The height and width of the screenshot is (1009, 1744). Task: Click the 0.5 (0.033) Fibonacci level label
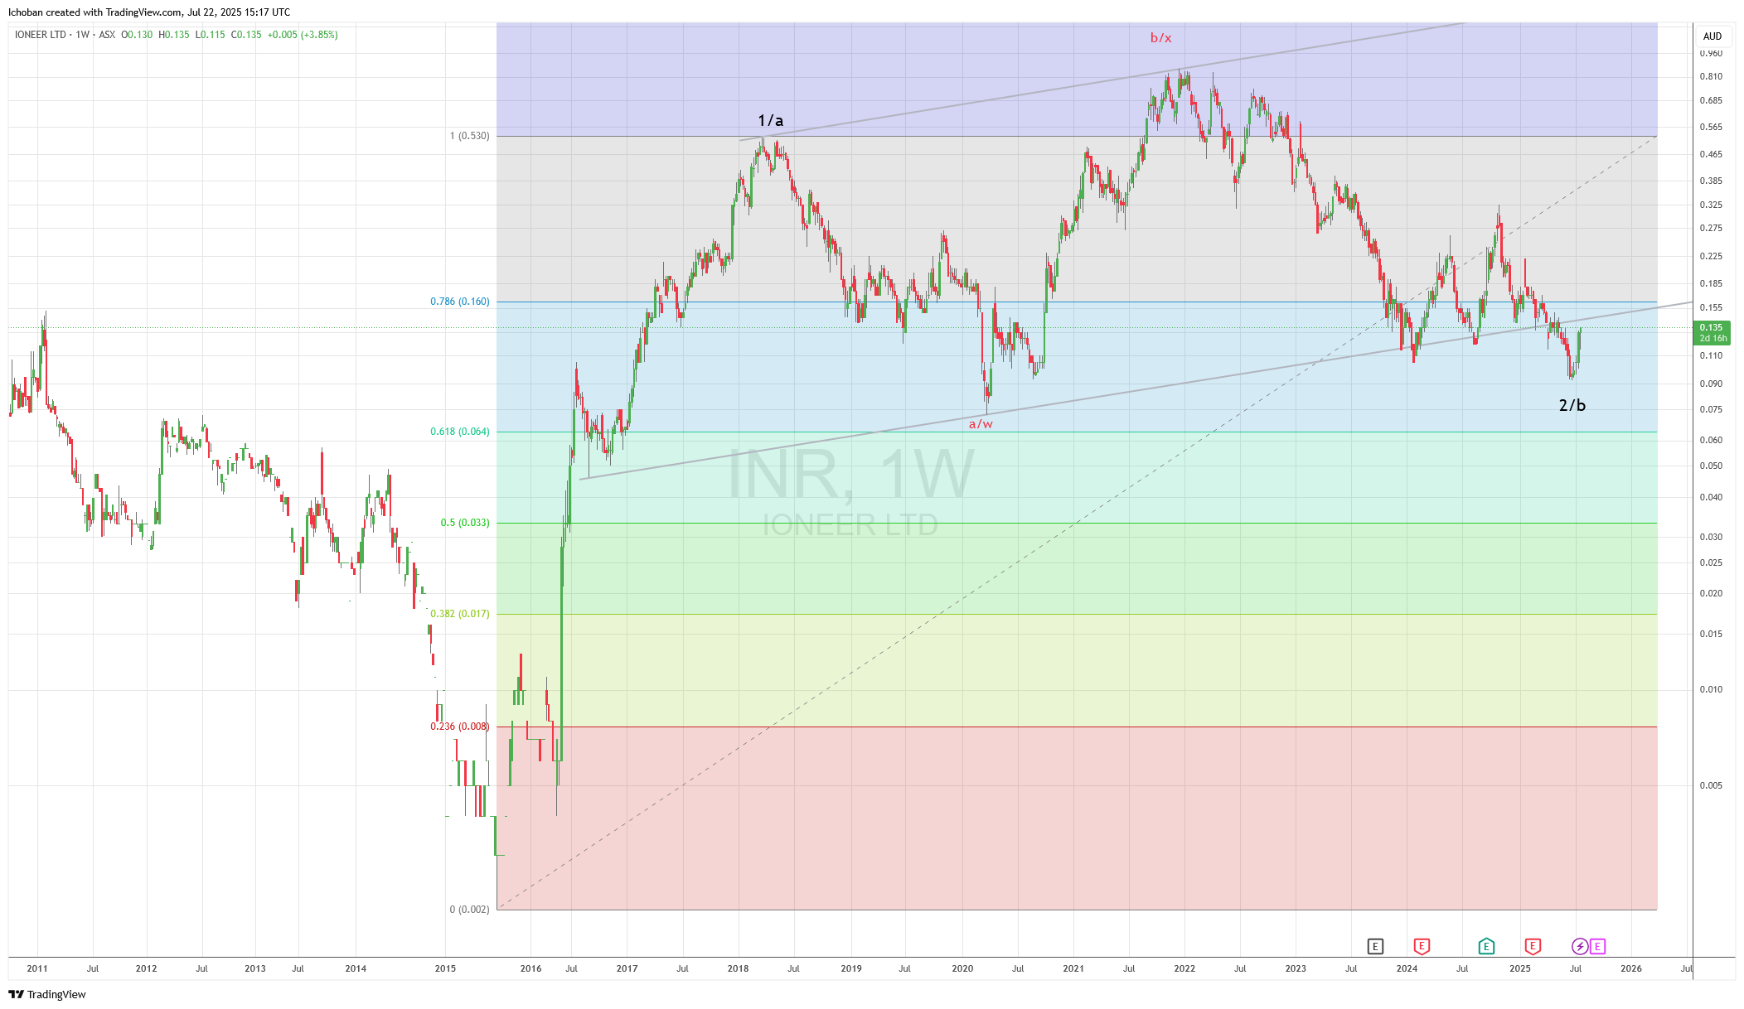pos(464,523)
